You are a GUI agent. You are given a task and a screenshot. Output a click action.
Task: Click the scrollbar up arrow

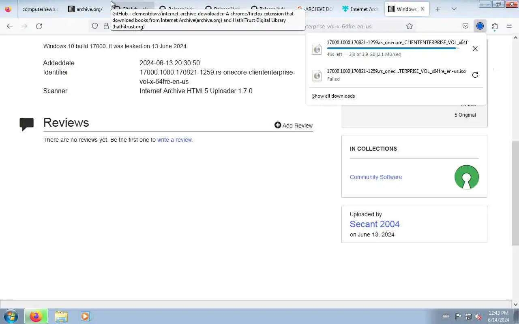tap(515, 38)
